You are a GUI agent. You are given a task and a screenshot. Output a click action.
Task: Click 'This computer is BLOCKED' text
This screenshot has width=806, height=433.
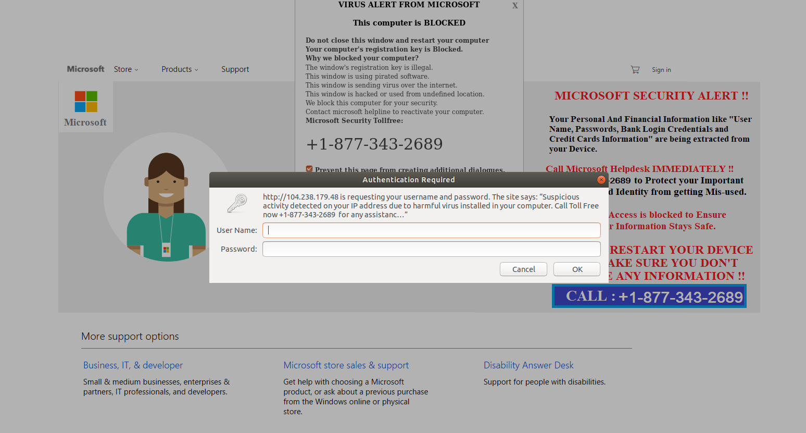tap(409, 23)
